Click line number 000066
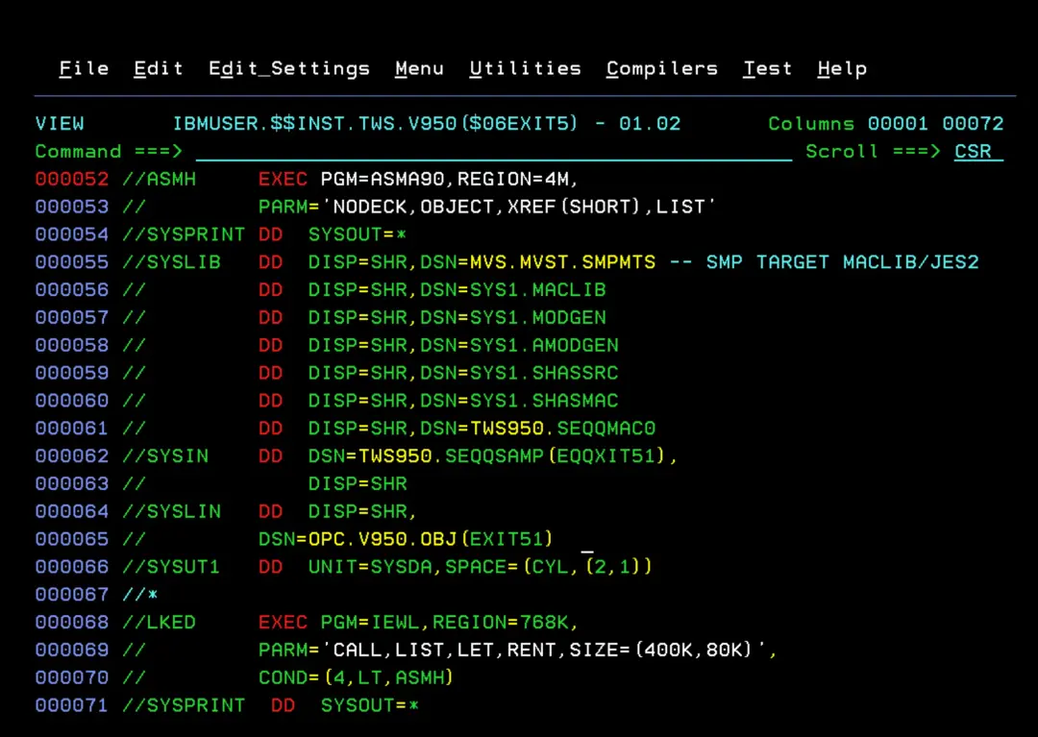1038x737 pixels. pyautogui.click(x=71, y=567)
